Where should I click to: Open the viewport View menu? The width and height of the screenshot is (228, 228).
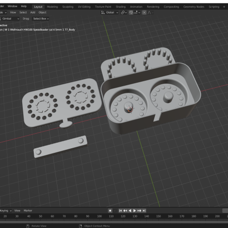[13, 13]
